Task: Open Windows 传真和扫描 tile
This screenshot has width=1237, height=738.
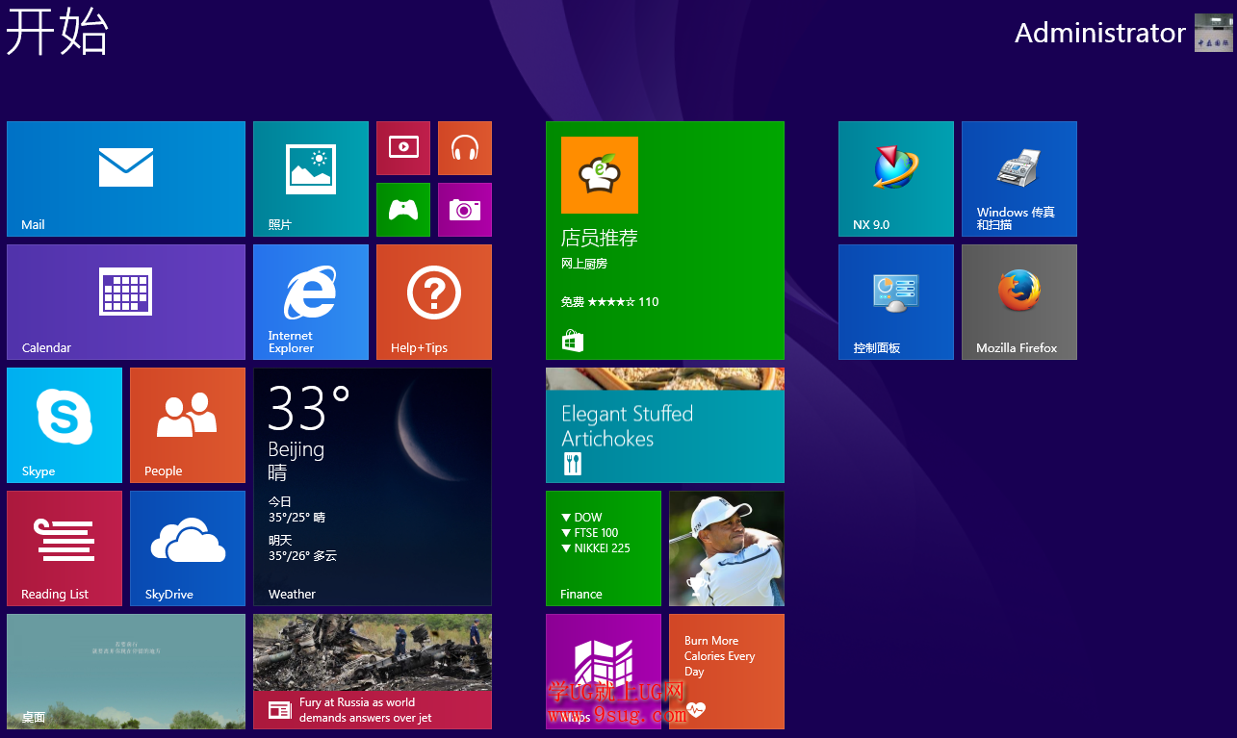Action: tap(1019, 179)
